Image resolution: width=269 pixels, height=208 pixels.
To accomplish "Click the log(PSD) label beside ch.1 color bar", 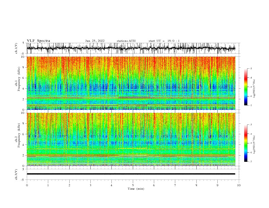I will (254, 89).
